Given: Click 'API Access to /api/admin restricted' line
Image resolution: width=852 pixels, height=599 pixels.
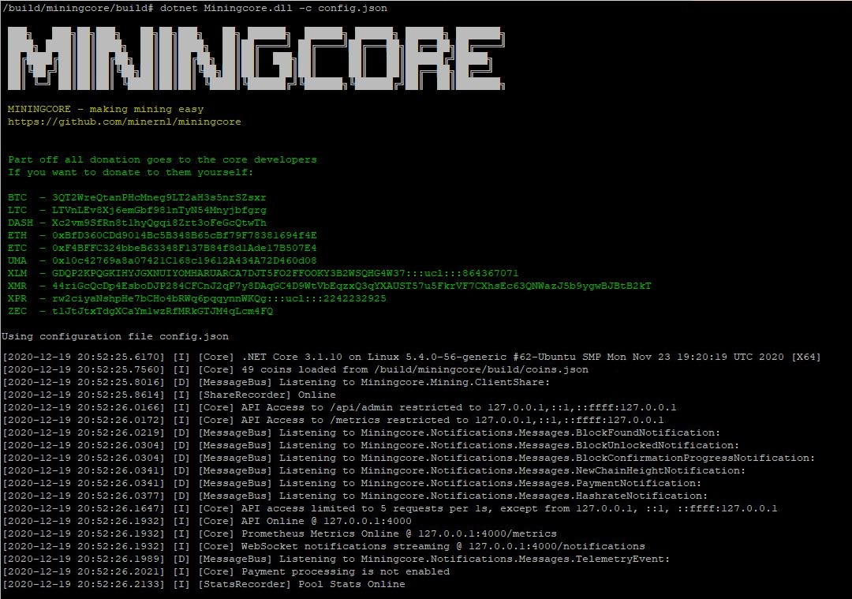Looking at the screenshot, I should click(339, 407).
